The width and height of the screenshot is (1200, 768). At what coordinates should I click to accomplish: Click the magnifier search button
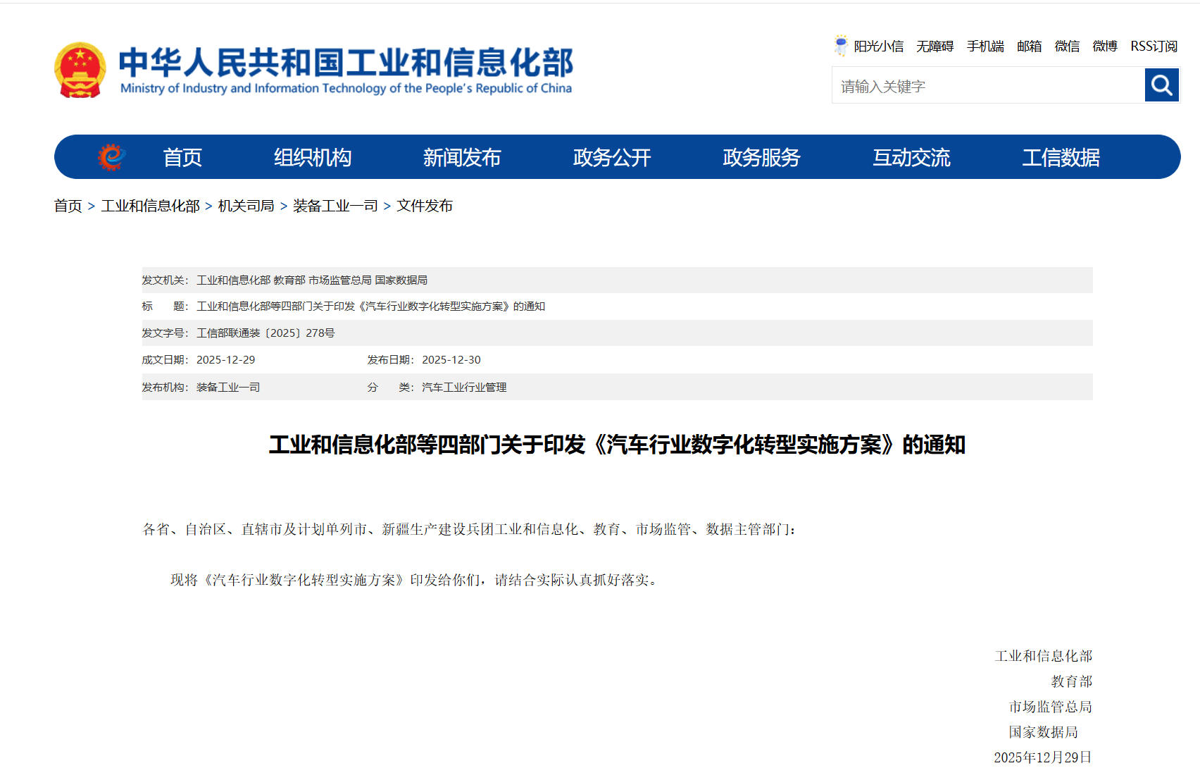click(1161, 85)
